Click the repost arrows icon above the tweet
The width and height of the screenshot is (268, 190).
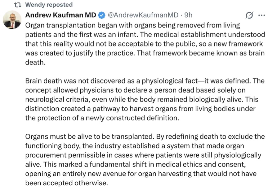click(x=19, y=5)
